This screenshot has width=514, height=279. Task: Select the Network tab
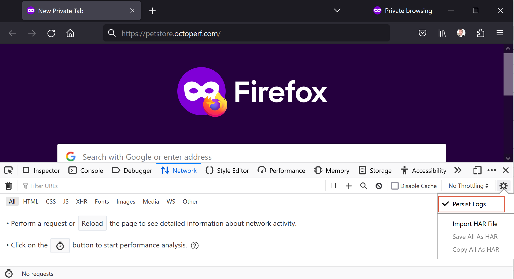(x=179, y=170)
